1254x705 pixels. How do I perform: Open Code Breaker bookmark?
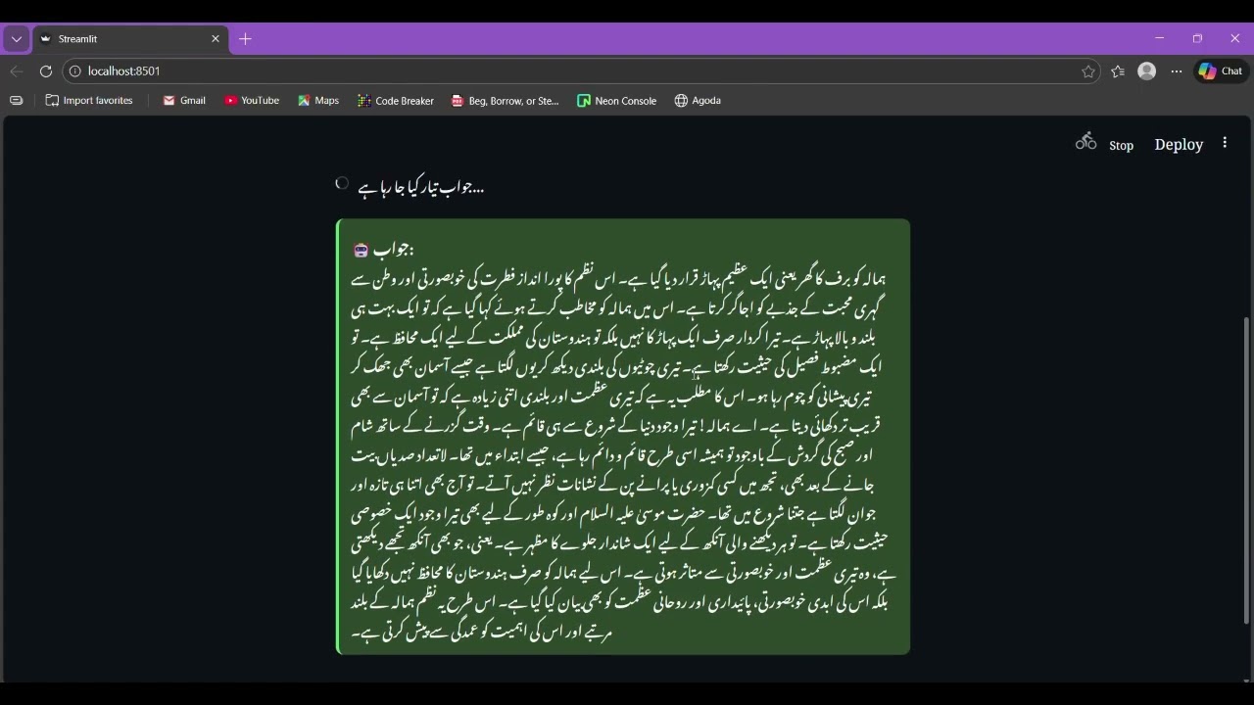tap(396, 101)
